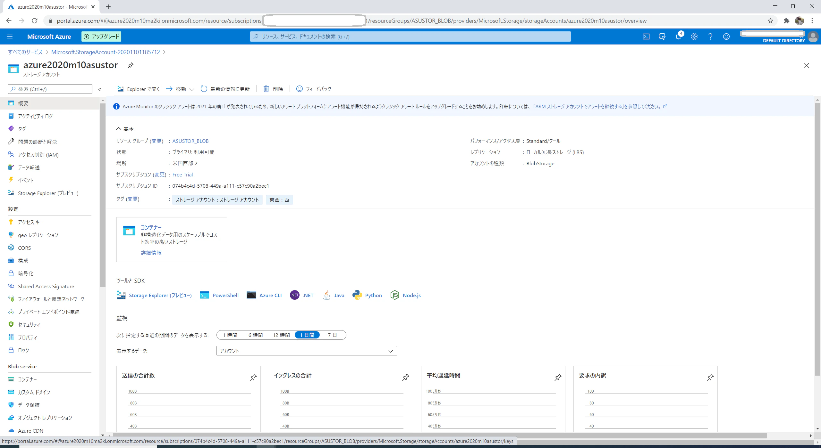Open コンテナー tile link
The image size is (821, 448).
151,227
